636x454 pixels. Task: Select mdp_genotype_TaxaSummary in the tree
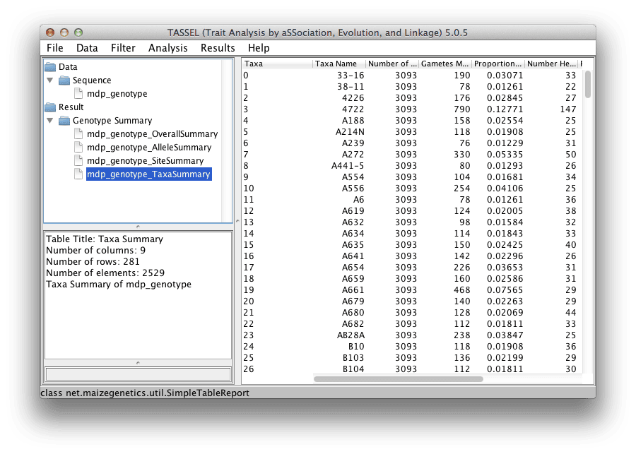[x=148, y=174]
